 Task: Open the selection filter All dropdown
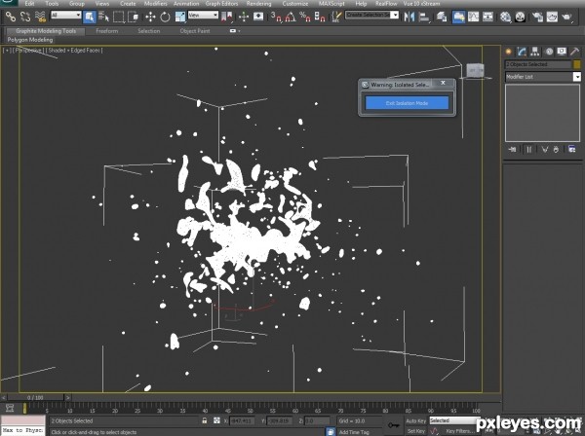click(x=66, y=15)
